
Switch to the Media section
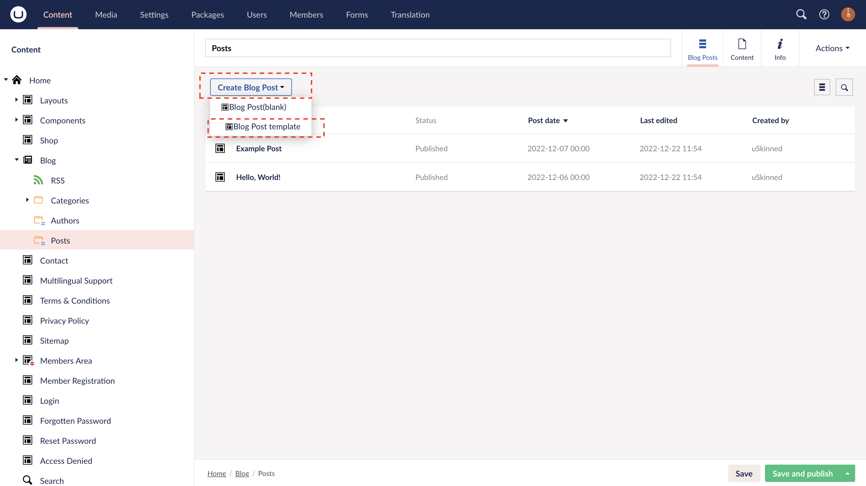pos(106,14)
